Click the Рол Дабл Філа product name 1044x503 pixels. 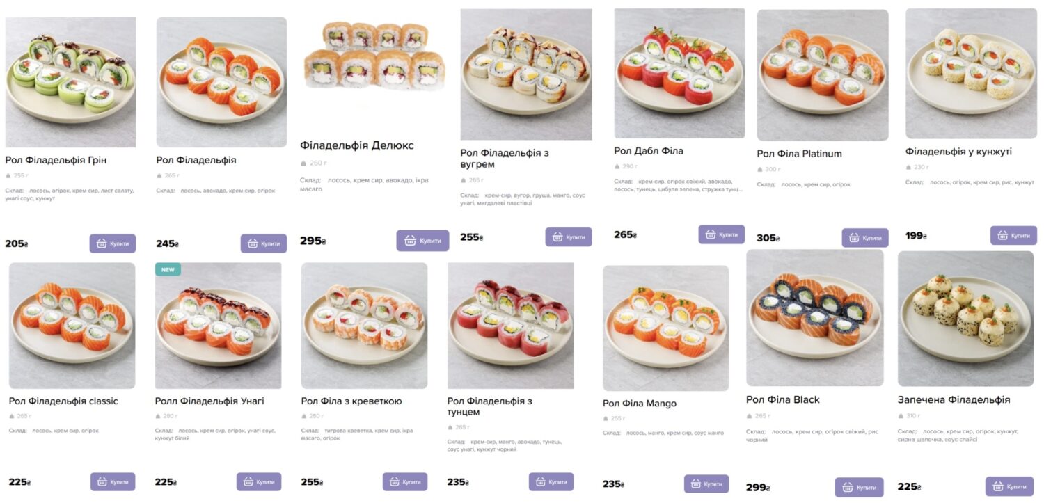tap(648, 151)
